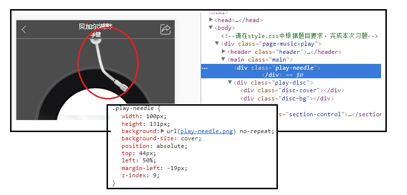Click the .play-needle CSS selector
The image size is (407, 195).
click(x=132, y=109)
